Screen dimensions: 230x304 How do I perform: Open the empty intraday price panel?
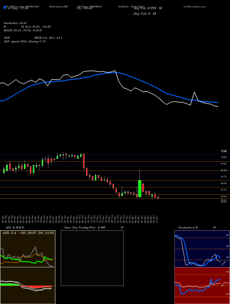pyautogui.click(x=92, y=258)
